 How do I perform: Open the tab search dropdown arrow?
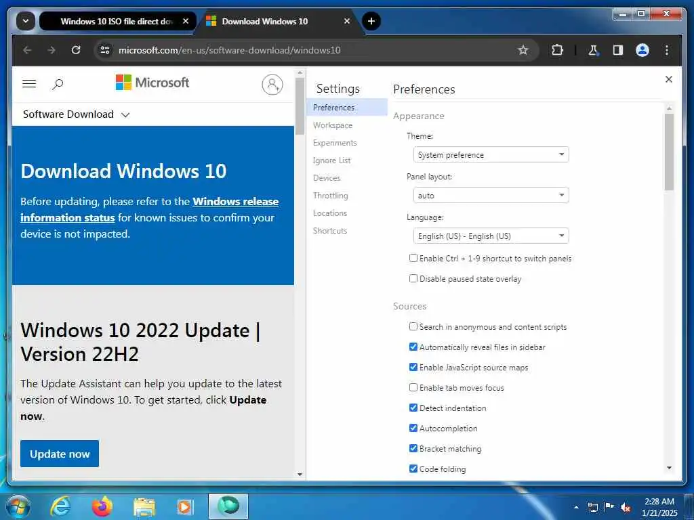tap(25, 21)
